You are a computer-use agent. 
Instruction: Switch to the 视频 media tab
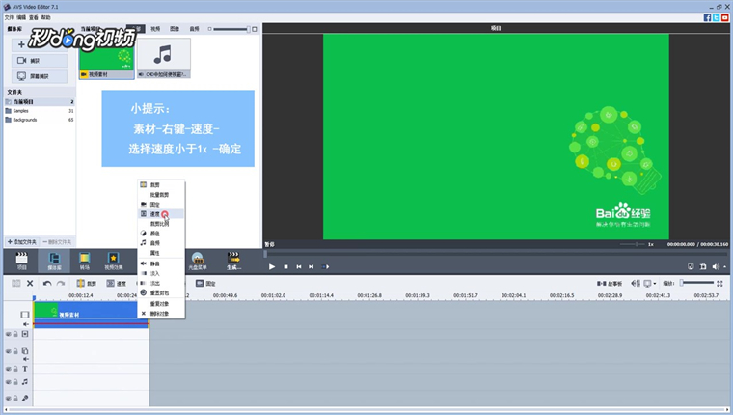click(155, 29)
